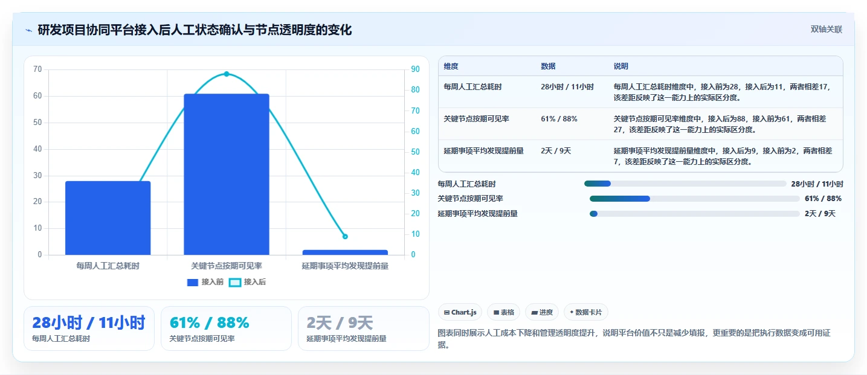The height and width of the screenshot is (375, 867).
Task: Click the line peak point at 88
Action: pos(227,74)
